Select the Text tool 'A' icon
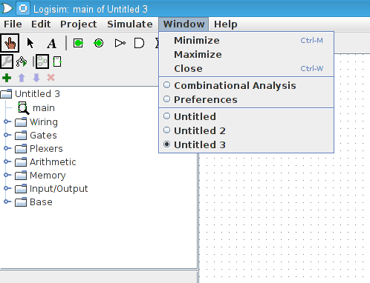370x283 pixels. (x=51, y=44)
